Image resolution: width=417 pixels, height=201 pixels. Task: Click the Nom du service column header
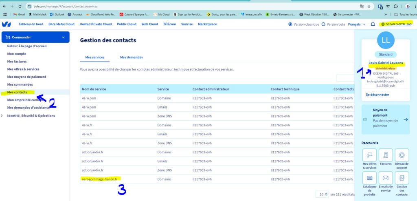[x=94, y=89]
